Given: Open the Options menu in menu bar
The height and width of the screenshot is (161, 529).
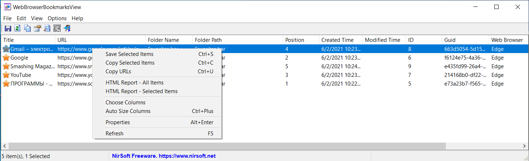Looking at the screenshot, I should pyautogui.click(x=57, y=18).
